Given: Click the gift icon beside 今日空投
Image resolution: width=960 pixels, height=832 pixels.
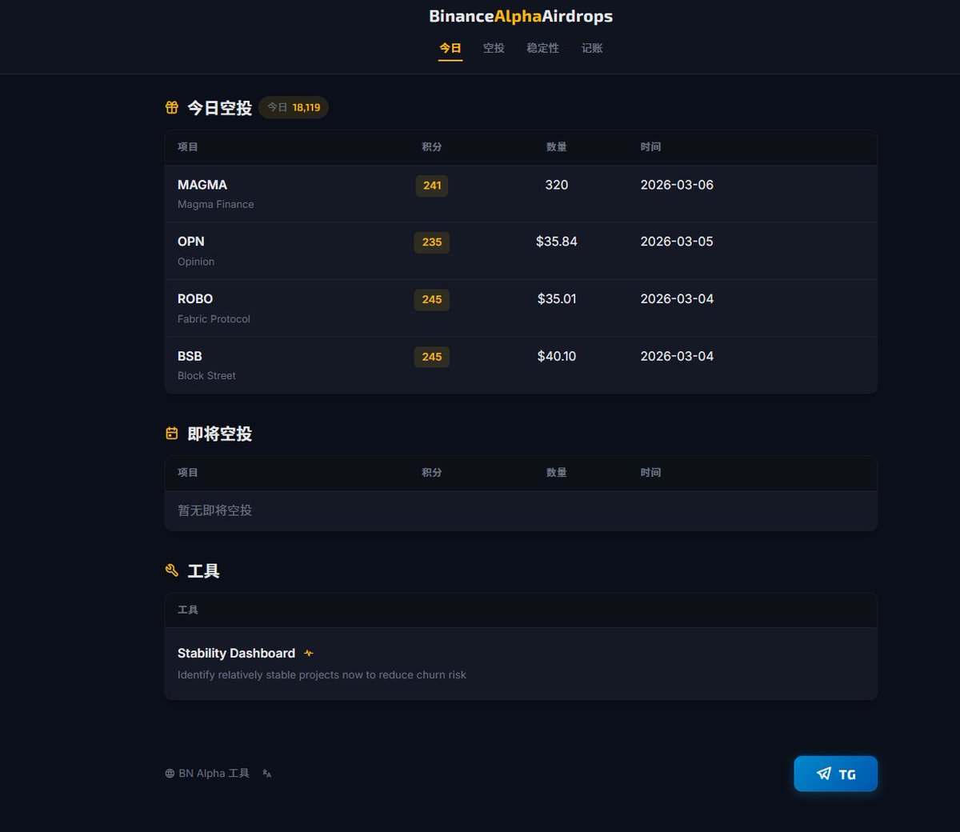Looking at the screenshot, I should (172, 107).
